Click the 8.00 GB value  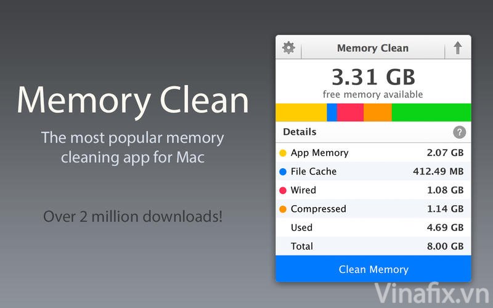(445, 246)
